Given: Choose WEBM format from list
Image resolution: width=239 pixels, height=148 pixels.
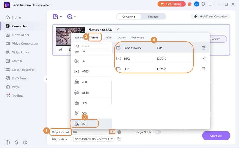Looking at the screenshot, I should pyautogui.click(x=91, y=92).
